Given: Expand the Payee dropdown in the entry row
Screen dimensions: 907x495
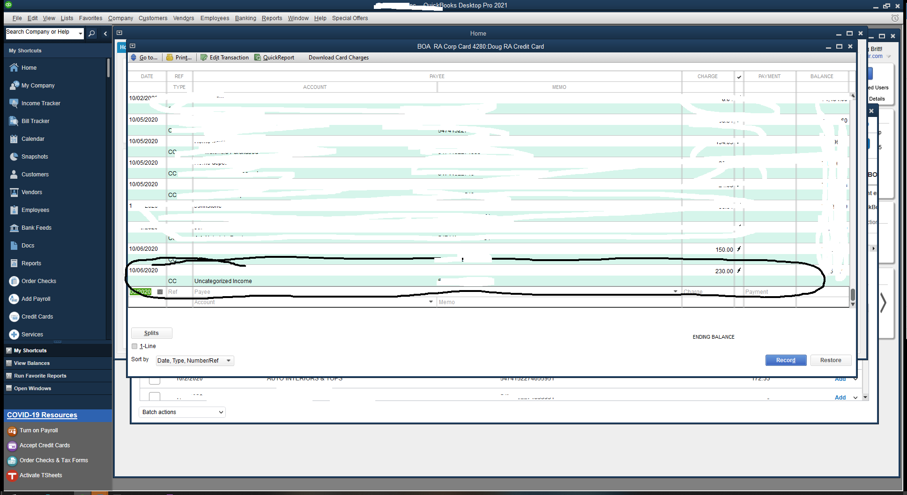Looking at the screenshot, I should [x=675, y=291].
